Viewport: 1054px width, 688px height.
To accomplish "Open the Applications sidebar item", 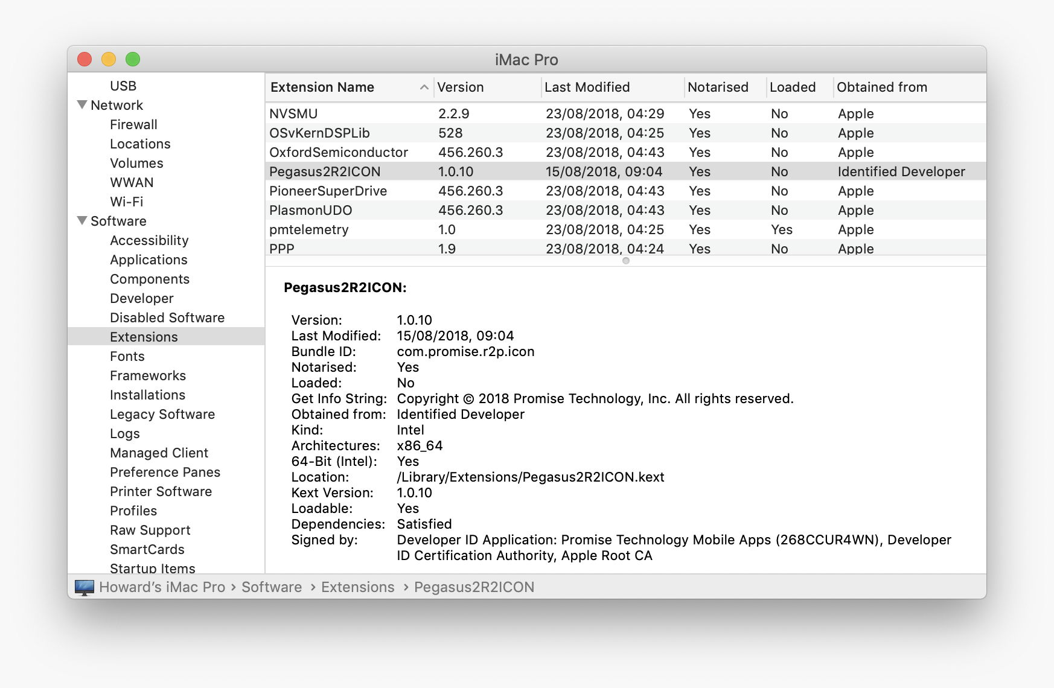I will [149, 260].
